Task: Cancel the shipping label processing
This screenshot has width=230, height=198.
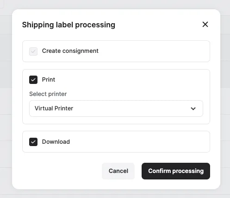Action: tap(118, 171)
